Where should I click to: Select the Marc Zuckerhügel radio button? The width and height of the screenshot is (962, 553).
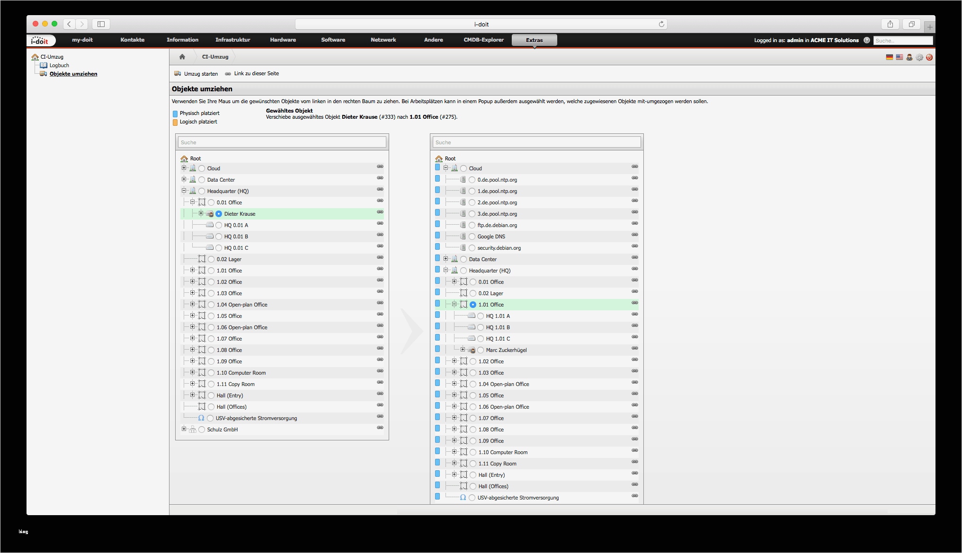pyautogui.click(x=481, y=350)
